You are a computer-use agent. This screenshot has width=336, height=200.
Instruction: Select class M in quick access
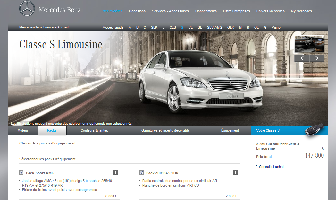click(240, 28)
